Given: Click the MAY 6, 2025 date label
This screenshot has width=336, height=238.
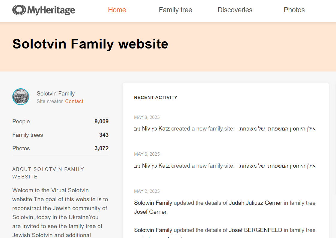Looking at the screenshot, I should [x=147, y=154].
